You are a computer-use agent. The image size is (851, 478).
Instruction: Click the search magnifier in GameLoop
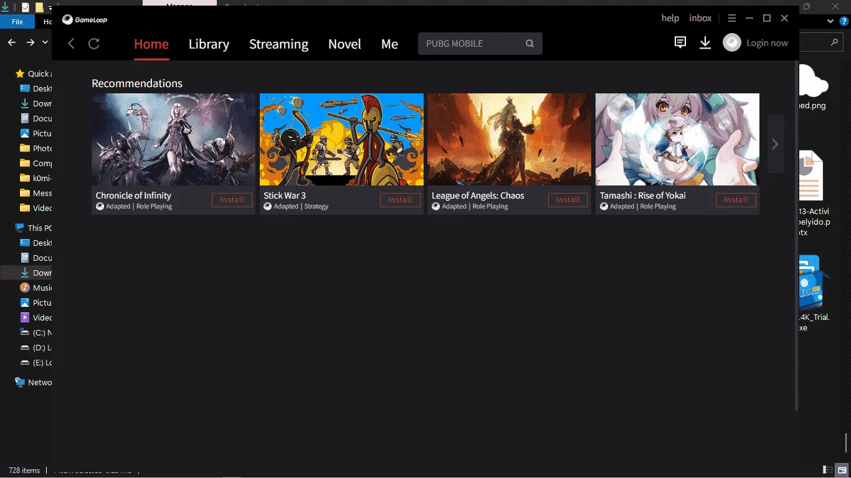(x=530, y=44)
